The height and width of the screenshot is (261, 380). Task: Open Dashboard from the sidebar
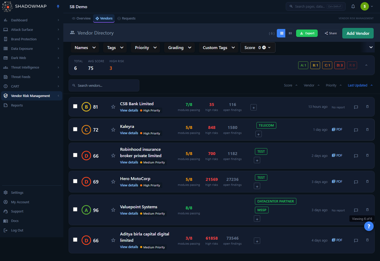click(32, 20)
